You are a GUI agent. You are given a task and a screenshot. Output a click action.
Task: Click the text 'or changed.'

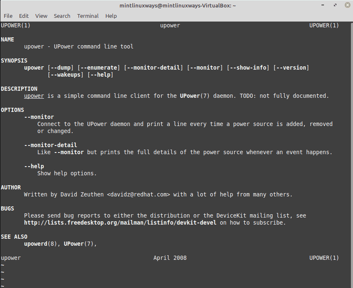[x=56, y=131]
